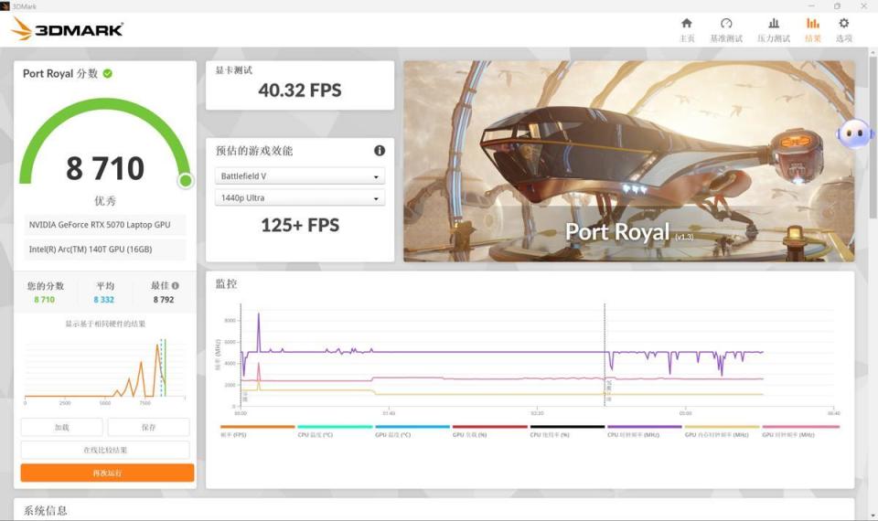
Task: Open the Stress Tests (压力测试) icon
Action: pyautogui.click(x=774, y=24)
